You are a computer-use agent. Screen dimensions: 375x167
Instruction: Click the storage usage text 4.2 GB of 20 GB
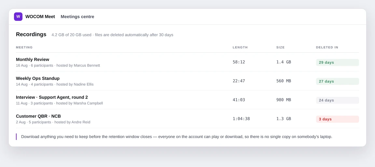[x=72, y=35]
